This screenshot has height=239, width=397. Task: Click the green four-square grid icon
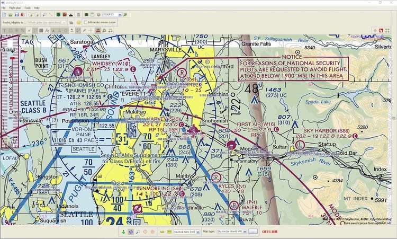[x=387, y=30]
